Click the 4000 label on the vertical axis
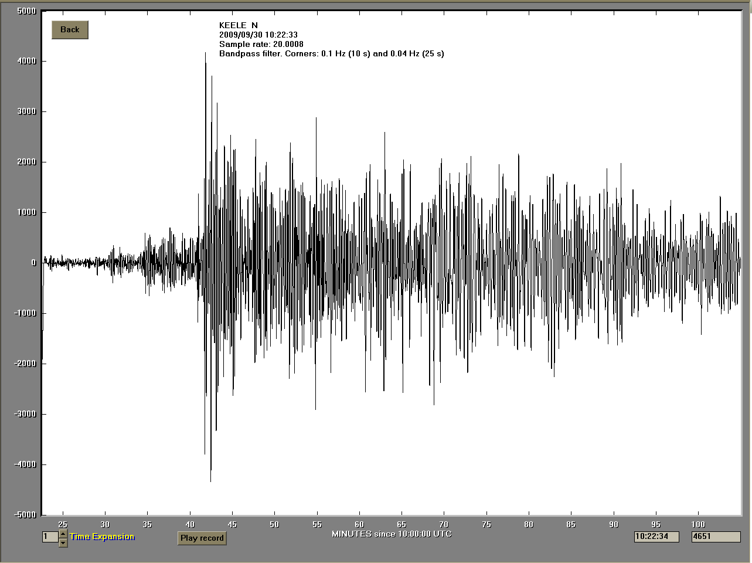Viewport: 752px width, 563px height. (x=27, y=61)
